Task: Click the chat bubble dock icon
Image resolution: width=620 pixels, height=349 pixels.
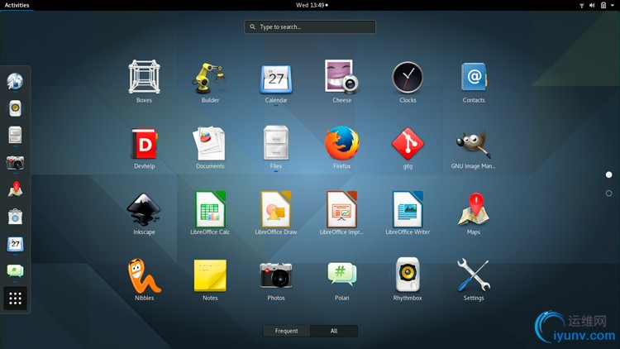Action: pos(15,270)
